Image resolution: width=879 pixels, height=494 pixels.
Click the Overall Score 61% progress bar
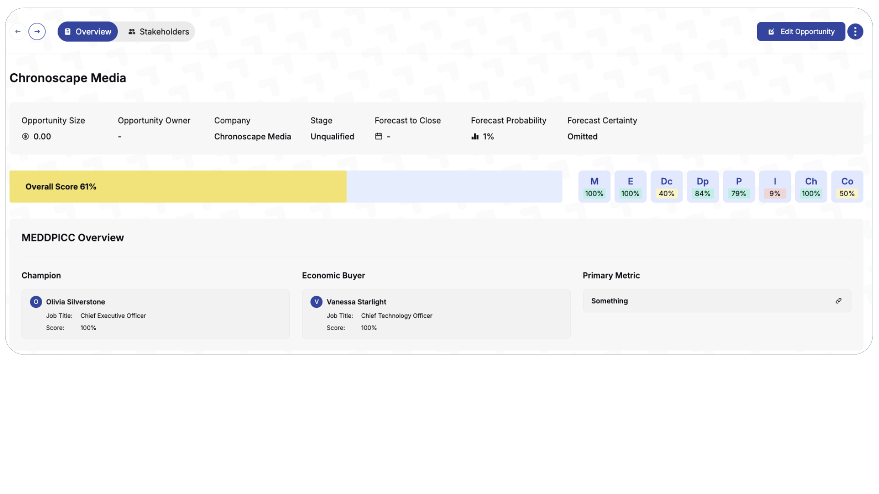286,187
